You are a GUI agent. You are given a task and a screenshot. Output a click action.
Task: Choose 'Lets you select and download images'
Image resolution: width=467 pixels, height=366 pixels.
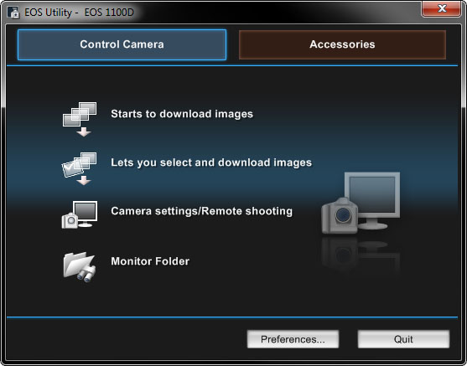[211, 162]
